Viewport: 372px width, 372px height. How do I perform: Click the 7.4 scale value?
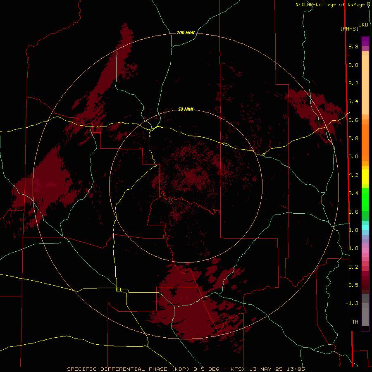[x=353, y=102]
